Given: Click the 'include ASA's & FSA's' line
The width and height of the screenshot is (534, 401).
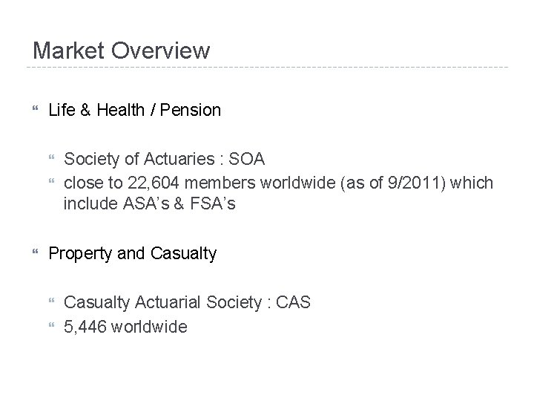Looking at the screenshot, I should 149,203.
